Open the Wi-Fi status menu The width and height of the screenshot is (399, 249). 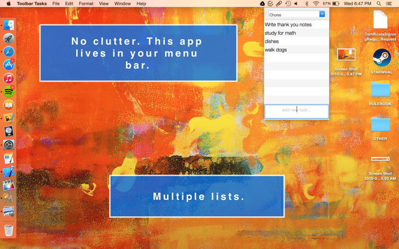pos(316,3)
